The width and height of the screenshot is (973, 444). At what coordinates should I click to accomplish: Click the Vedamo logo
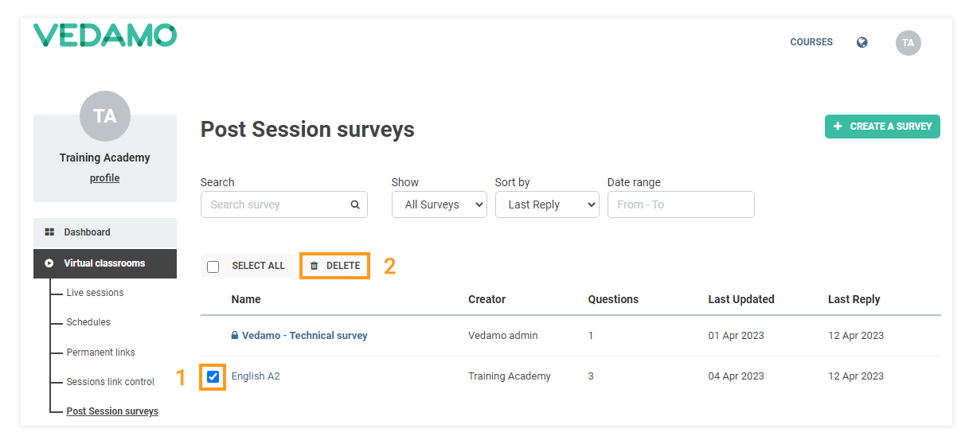point(105,35)
